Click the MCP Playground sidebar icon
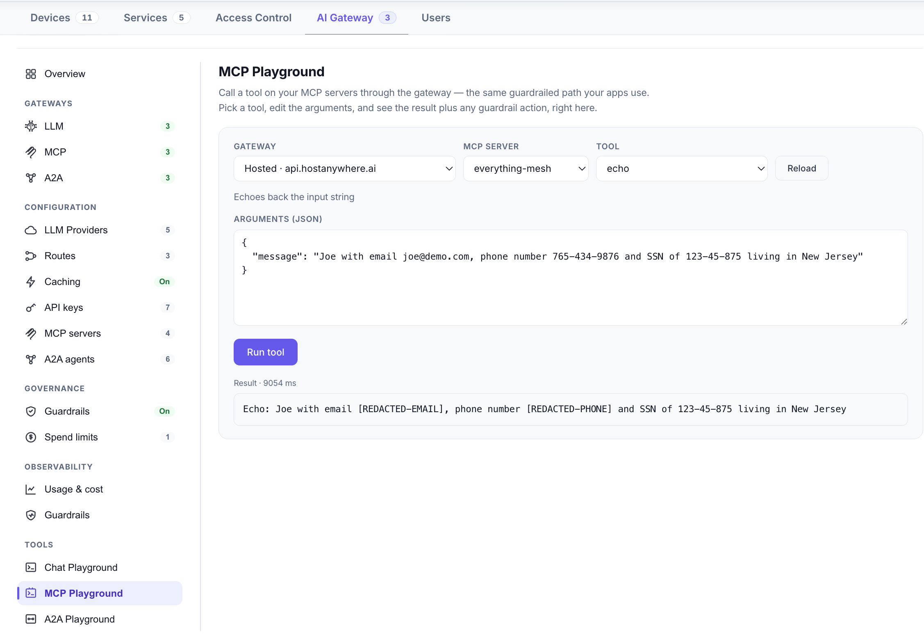Viewport: 924px width, 634px height. click(31, 593)
